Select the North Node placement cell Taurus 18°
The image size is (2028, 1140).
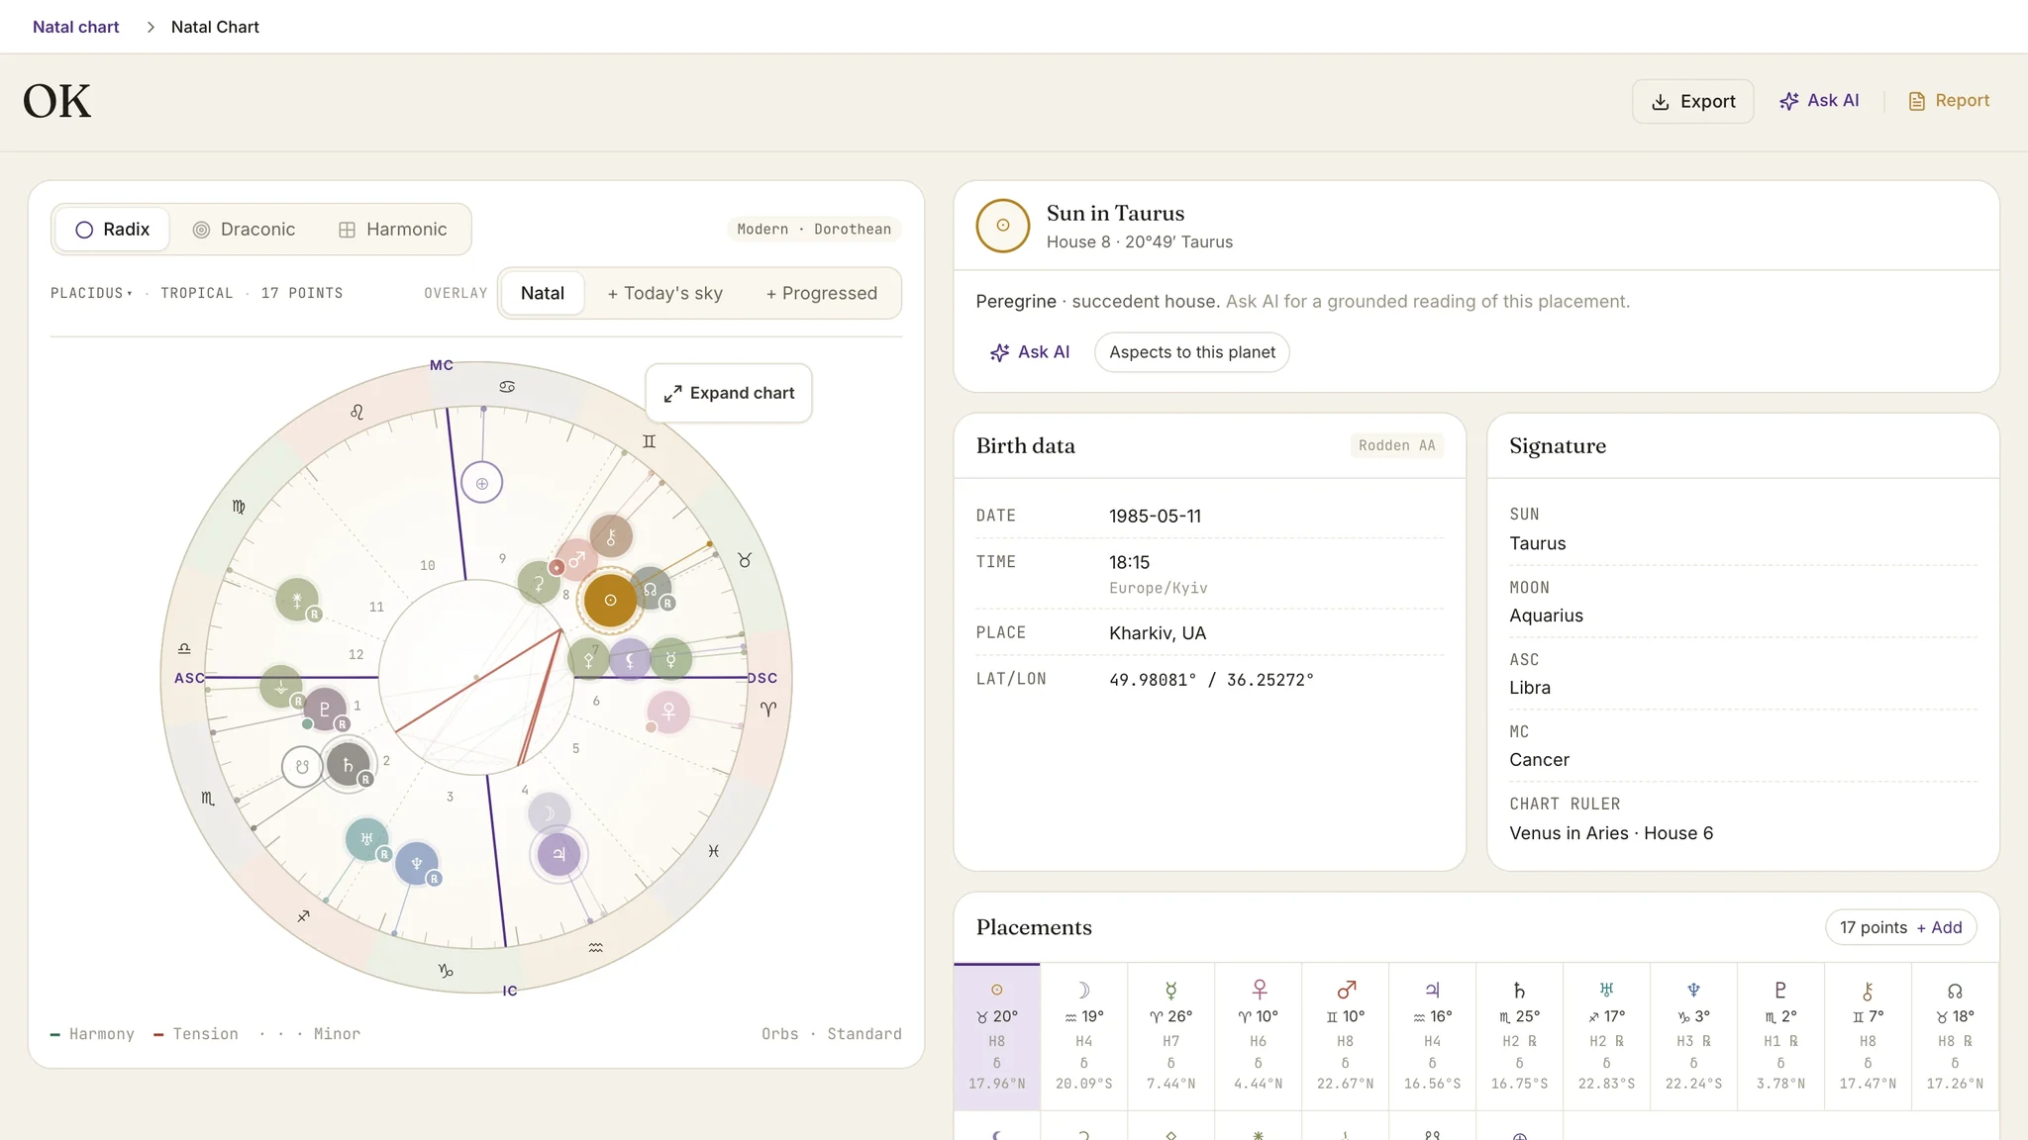click(1955, 1036)
